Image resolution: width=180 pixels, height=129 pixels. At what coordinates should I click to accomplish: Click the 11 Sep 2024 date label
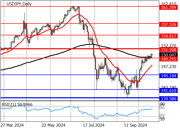pos(136,125)
